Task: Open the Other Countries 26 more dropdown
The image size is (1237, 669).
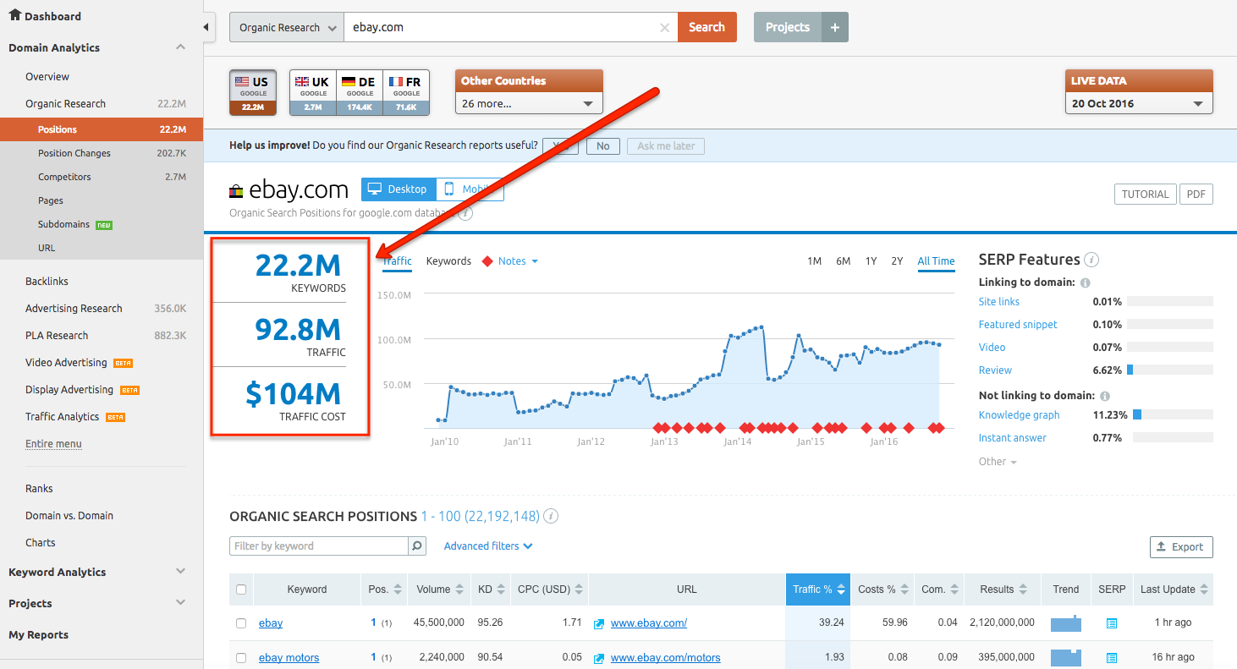Action: pos(529,103)
